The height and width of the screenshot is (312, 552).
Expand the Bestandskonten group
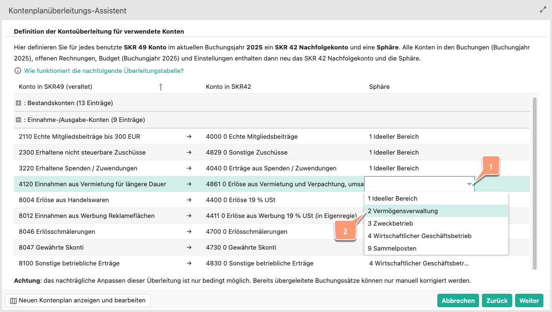click(18, 103)
